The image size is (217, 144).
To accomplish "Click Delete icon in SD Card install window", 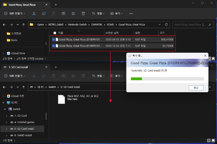I will click(x=83, y=76).
